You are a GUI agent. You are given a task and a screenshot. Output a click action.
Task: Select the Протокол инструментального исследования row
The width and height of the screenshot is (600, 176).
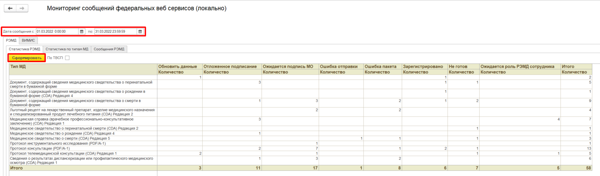click(58, 144)
